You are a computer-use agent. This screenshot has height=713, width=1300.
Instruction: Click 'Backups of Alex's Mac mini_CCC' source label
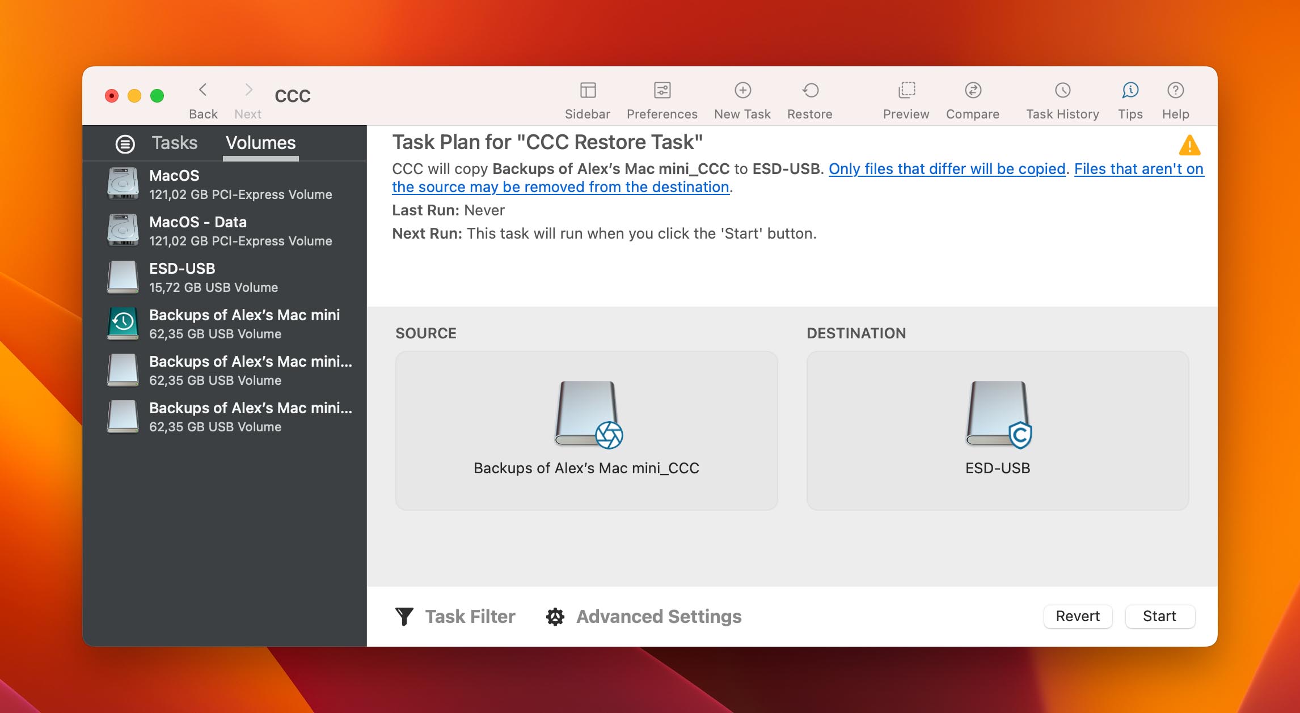coord(586,468)
